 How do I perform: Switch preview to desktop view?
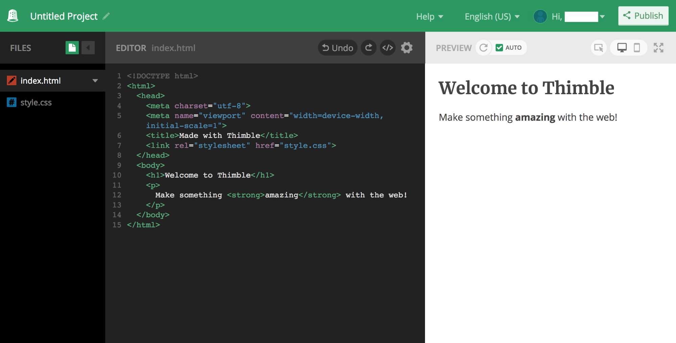pyautogui.click(x=622, y=48)
